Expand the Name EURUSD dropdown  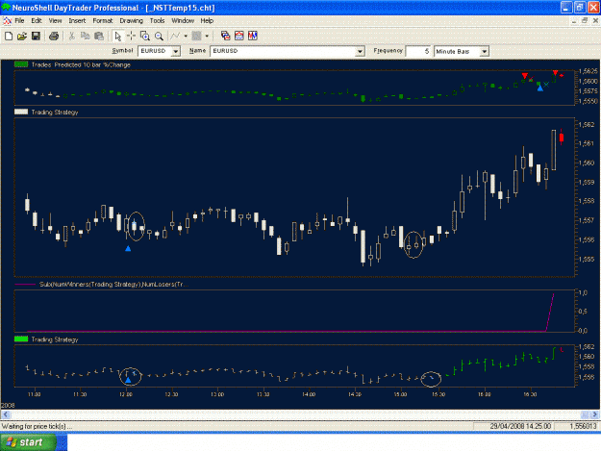point(360,51)
